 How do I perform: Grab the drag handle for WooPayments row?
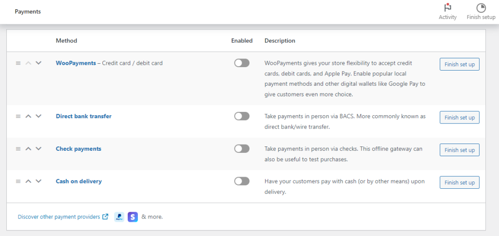pos(18,63)
